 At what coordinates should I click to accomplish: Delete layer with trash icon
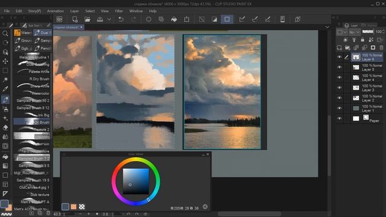(381, 48)
